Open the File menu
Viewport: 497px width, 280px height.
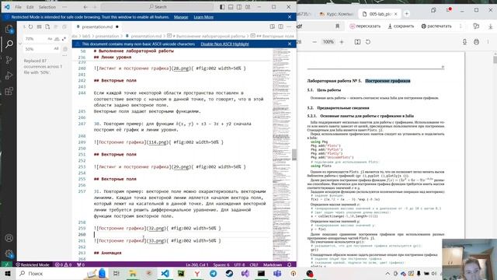point(19,7)
